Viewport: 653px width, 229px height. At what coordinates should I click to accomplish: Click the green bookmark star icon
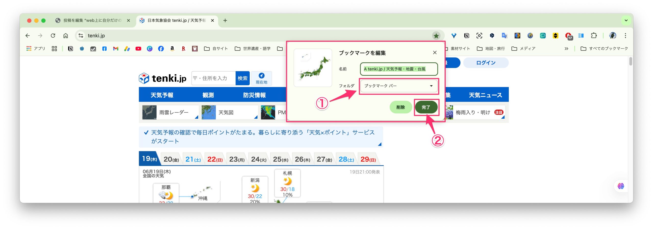436,36
